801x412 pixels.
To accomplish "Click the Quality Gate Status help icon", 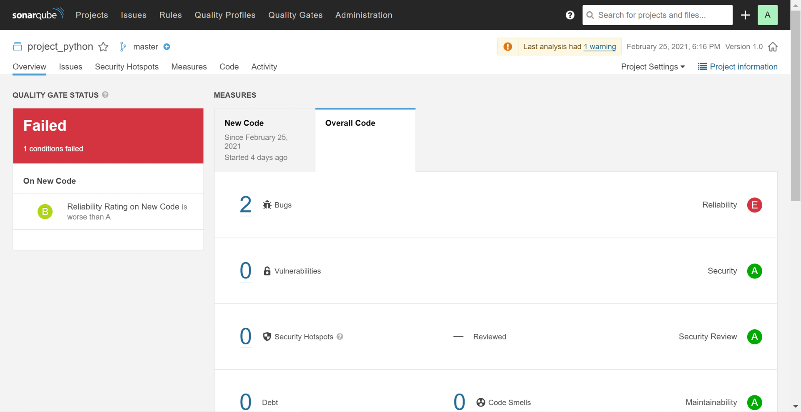I will (105, 95).
